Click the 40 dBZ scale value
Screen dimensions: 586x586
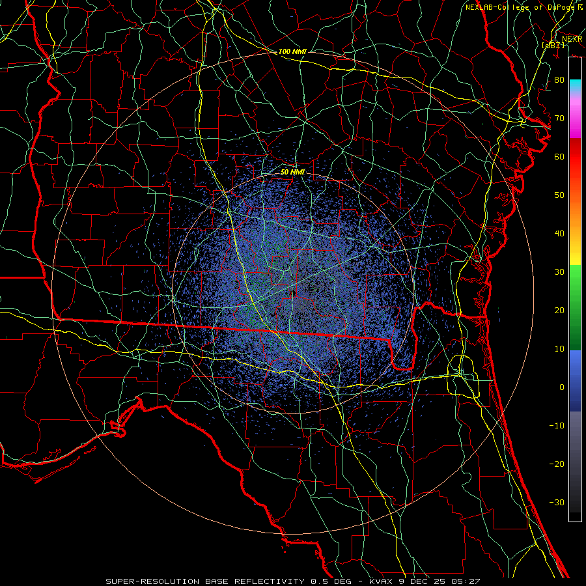pos(559,234)
